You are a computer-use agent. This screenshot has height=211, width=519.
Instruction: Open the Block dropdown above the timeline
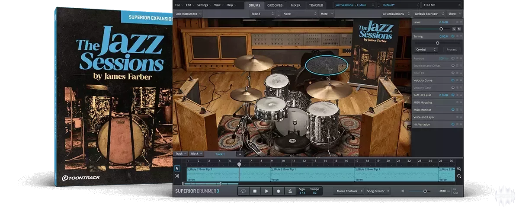(x=196, y=154)
